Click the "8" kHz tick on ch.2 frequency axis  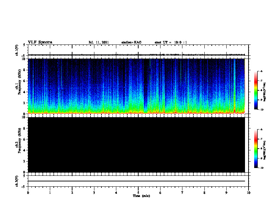24,128
